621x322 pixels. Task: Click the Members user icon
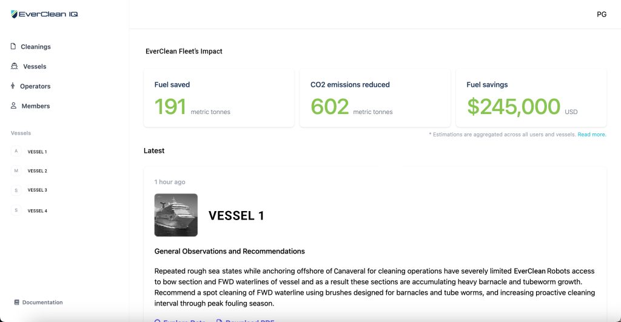[13, 106]
